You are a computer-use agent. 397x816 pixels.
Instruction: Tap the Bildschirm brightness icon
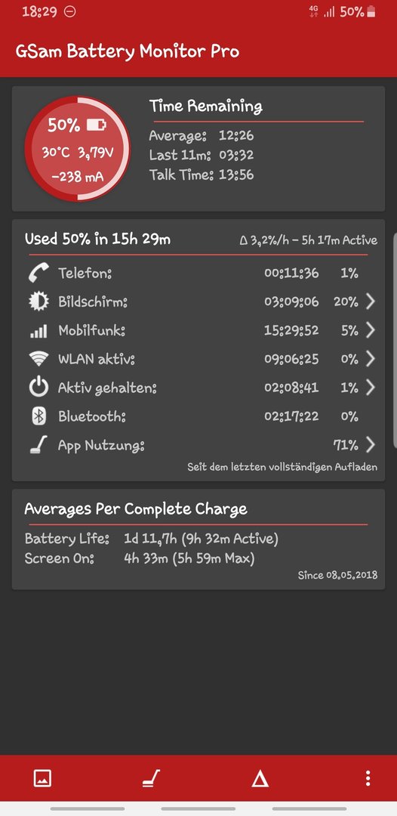(x=38, y=301)
